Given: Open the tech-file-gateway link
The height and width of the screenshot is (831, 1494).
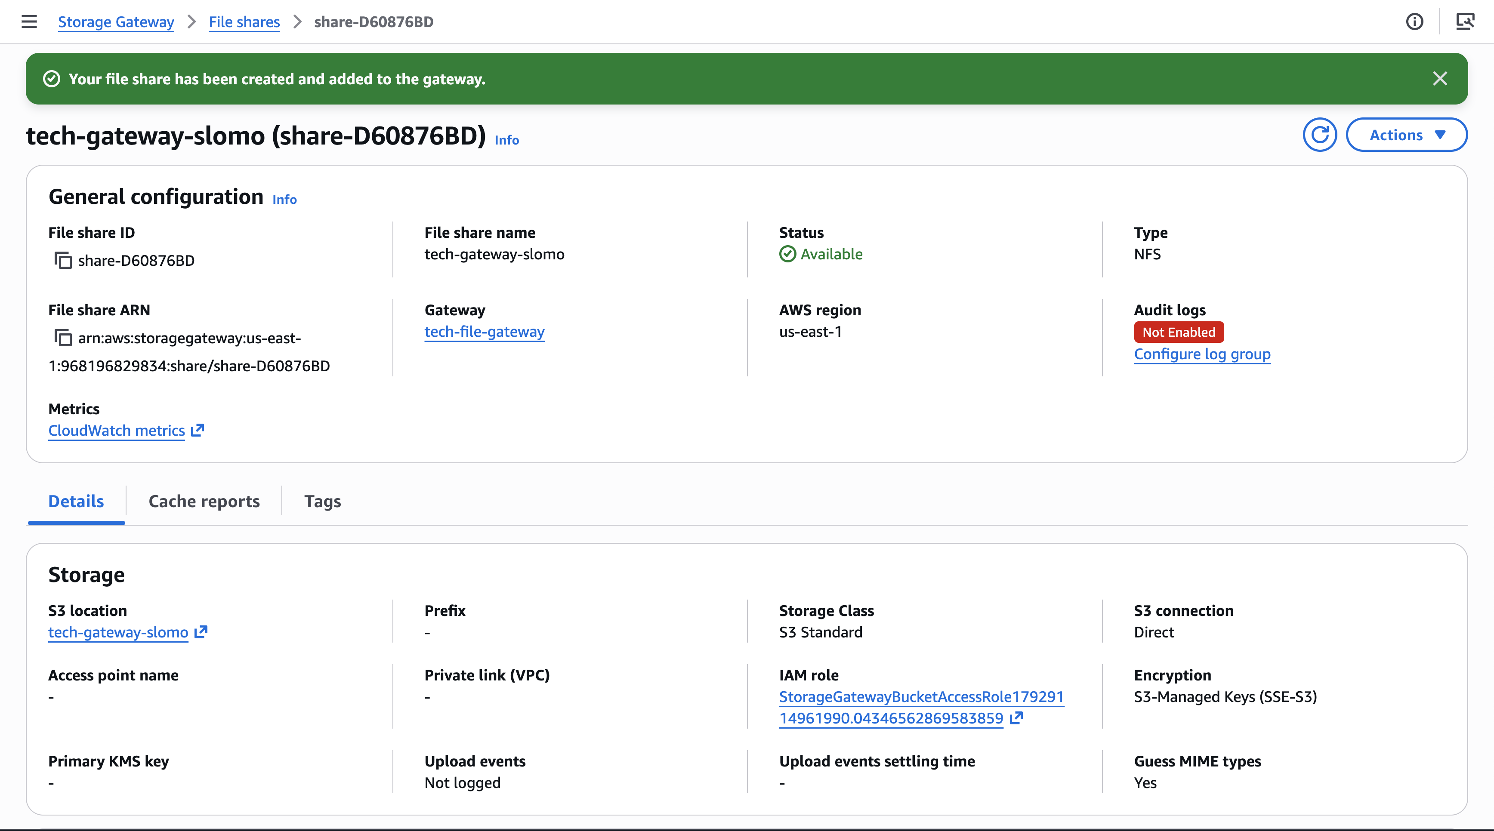Looking at the screenshot, I should tap(484, 332).
